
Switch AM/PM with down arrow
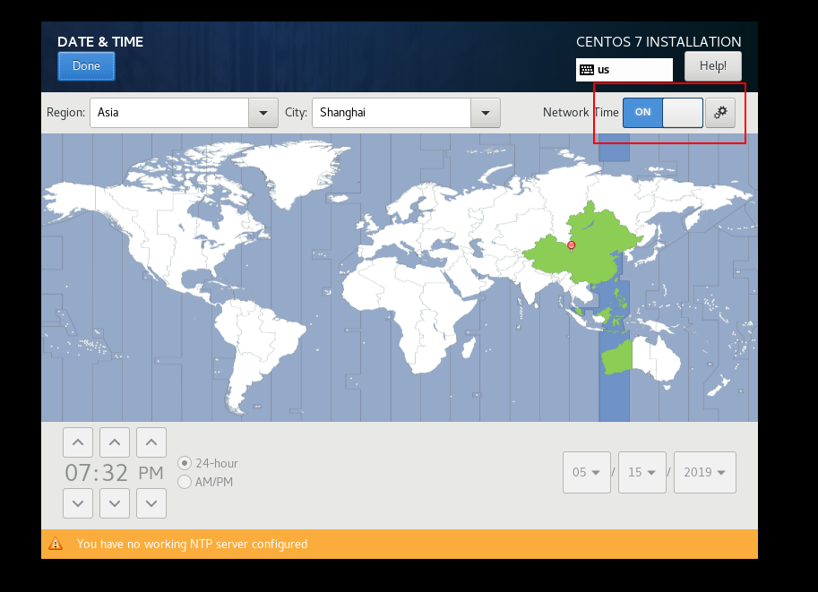[151, 503]
